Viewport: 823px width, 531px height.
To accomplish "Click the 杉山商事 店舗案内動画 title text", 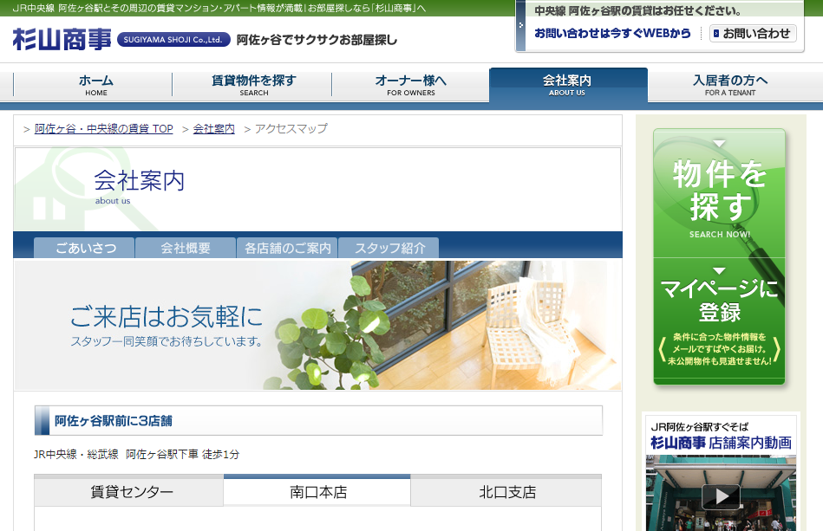I will [x=721, y=443].
